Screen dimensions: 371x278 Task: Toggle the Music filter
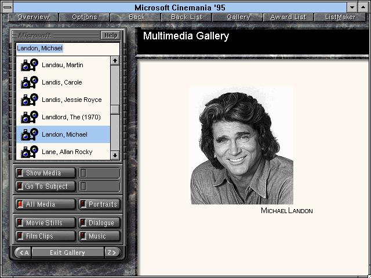(x=99, y=236)
